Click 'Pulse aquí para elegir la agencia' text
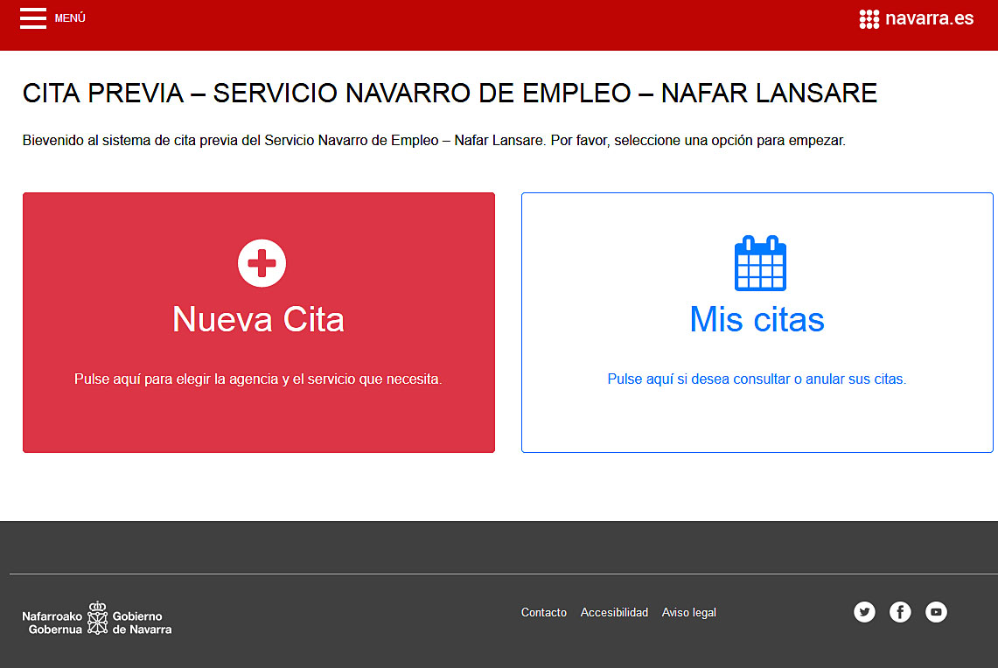 258,379
